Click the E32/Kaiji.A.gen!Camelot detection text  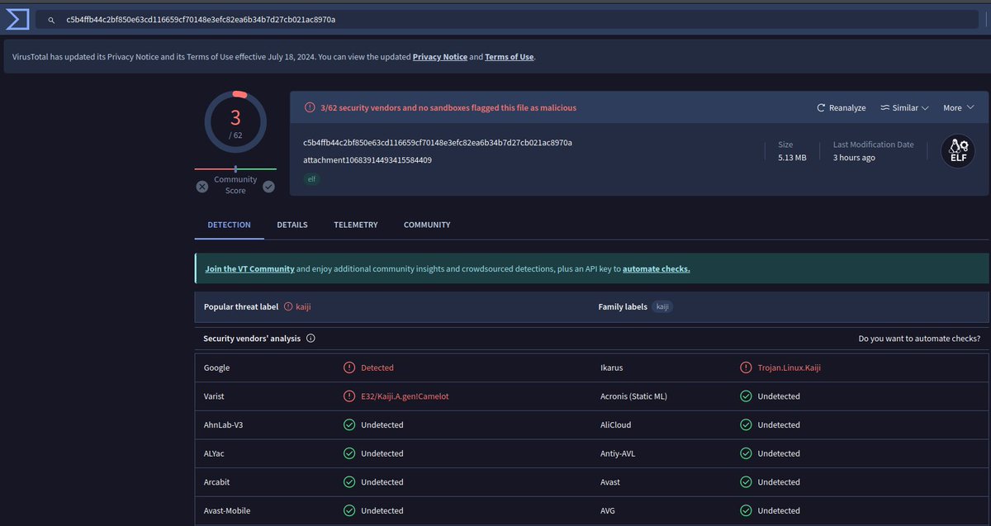click(405, 396)
